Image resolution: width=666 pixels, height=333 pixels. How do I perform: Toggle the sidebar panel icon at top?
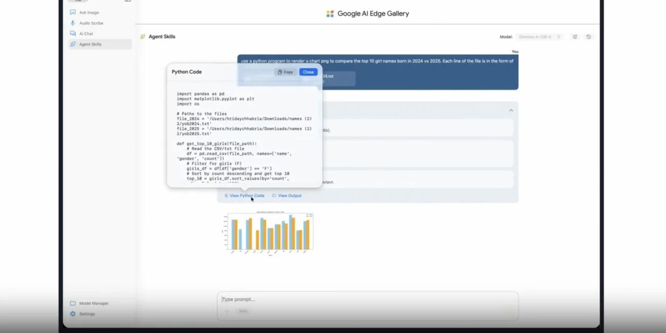128,1
